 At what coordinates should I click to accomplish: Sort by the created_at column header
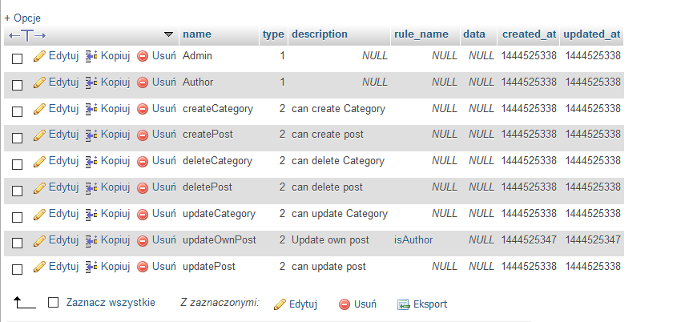click(x=529, y=34)
